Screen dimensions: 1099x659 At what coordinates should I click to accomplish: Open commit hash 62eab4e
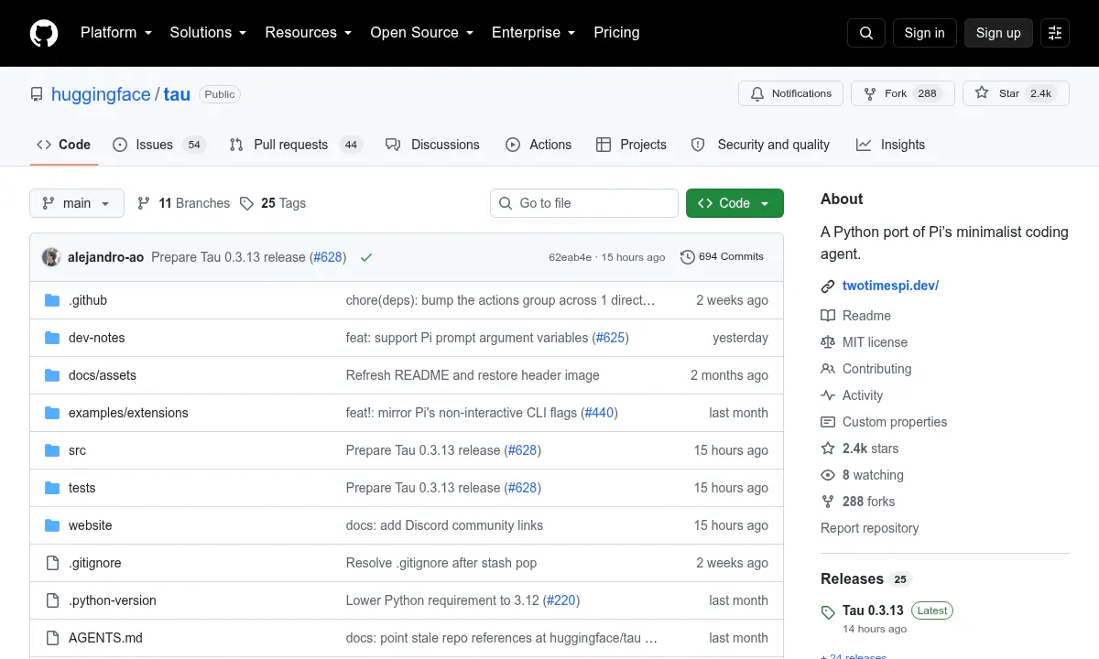pyautogui.click(x=571, y=257)
